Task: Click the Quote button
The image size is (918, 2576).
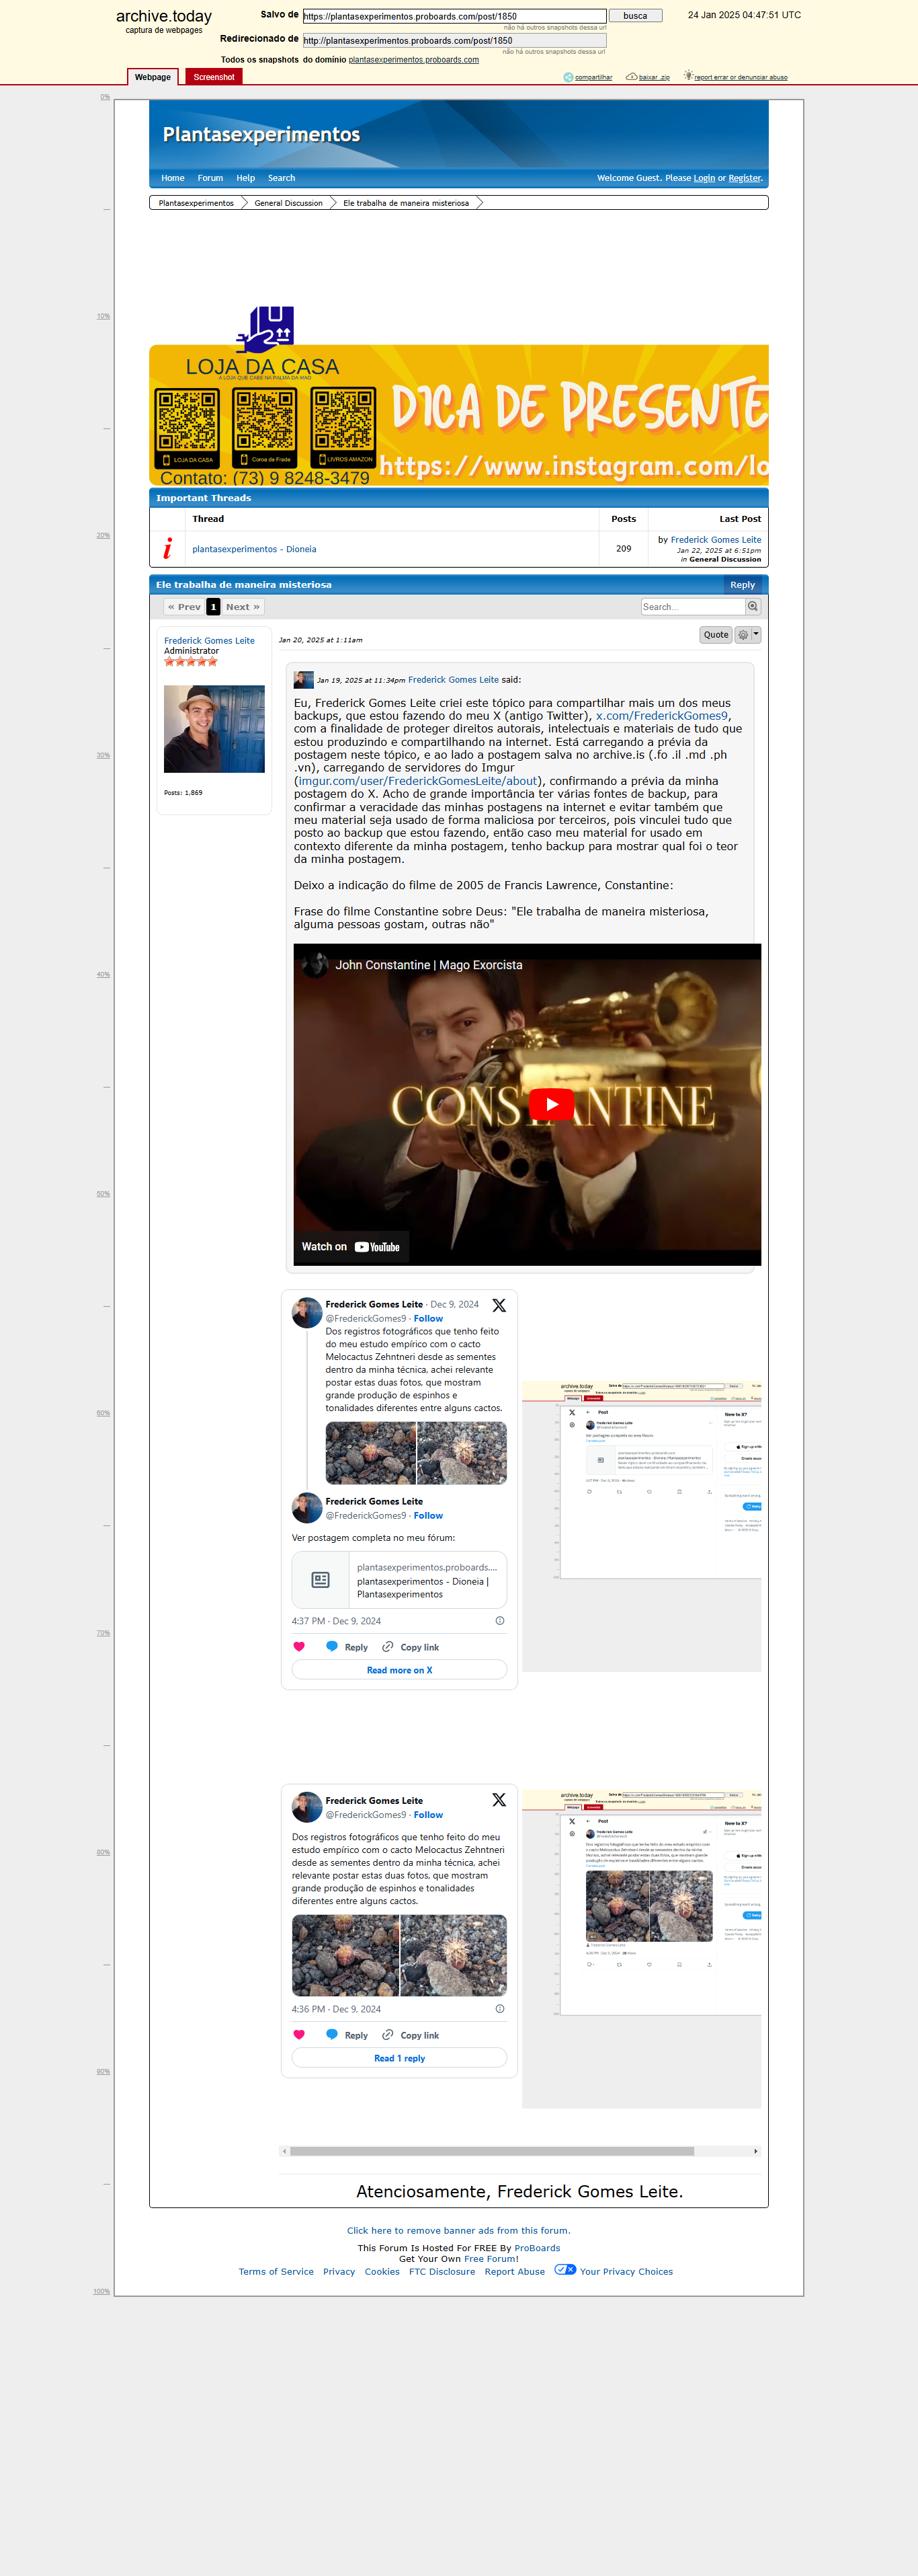Action: [716, 635]
